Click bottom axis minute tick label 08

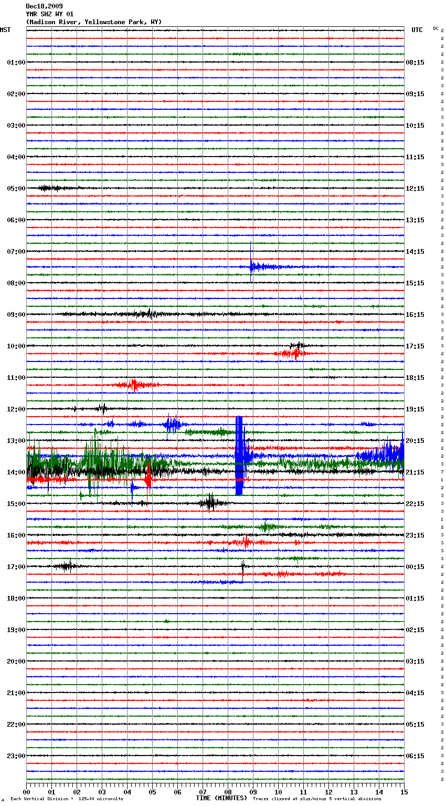[228, 792]
